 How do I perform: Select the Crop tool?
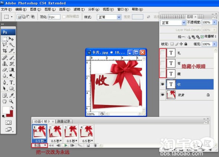click(4, 51)
